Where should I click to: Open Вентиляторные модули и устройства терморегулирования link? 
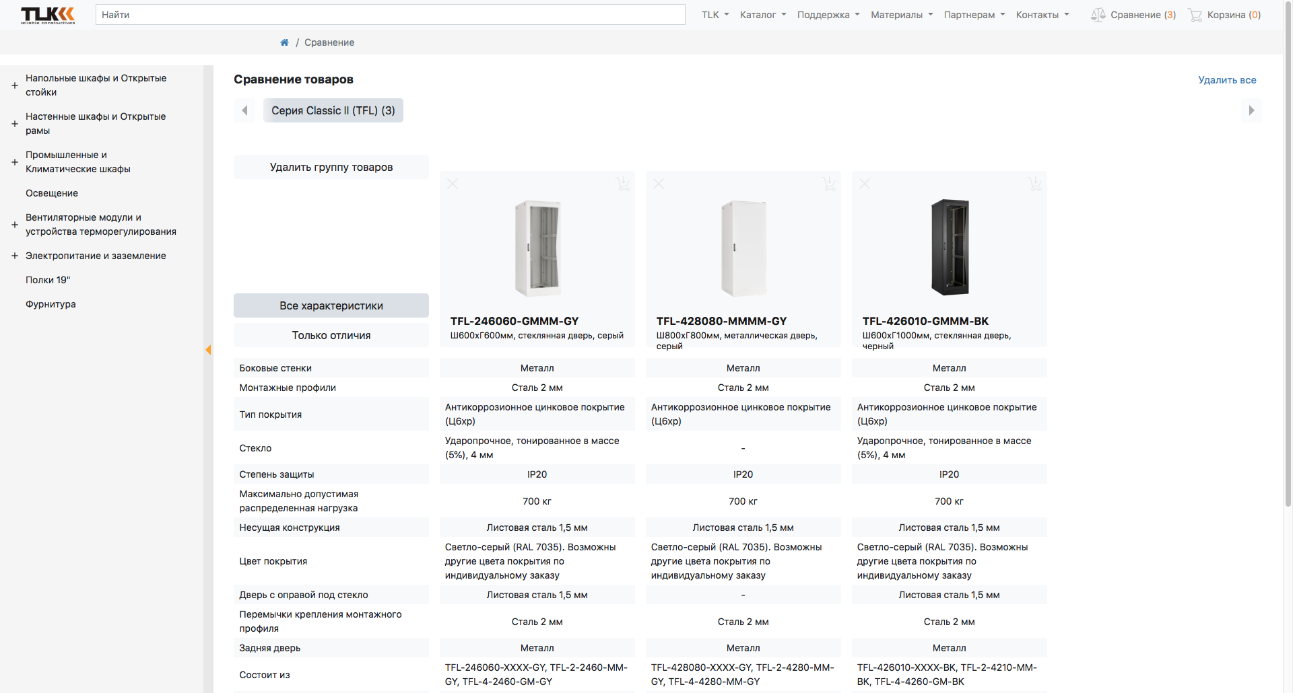coord(101,225)
